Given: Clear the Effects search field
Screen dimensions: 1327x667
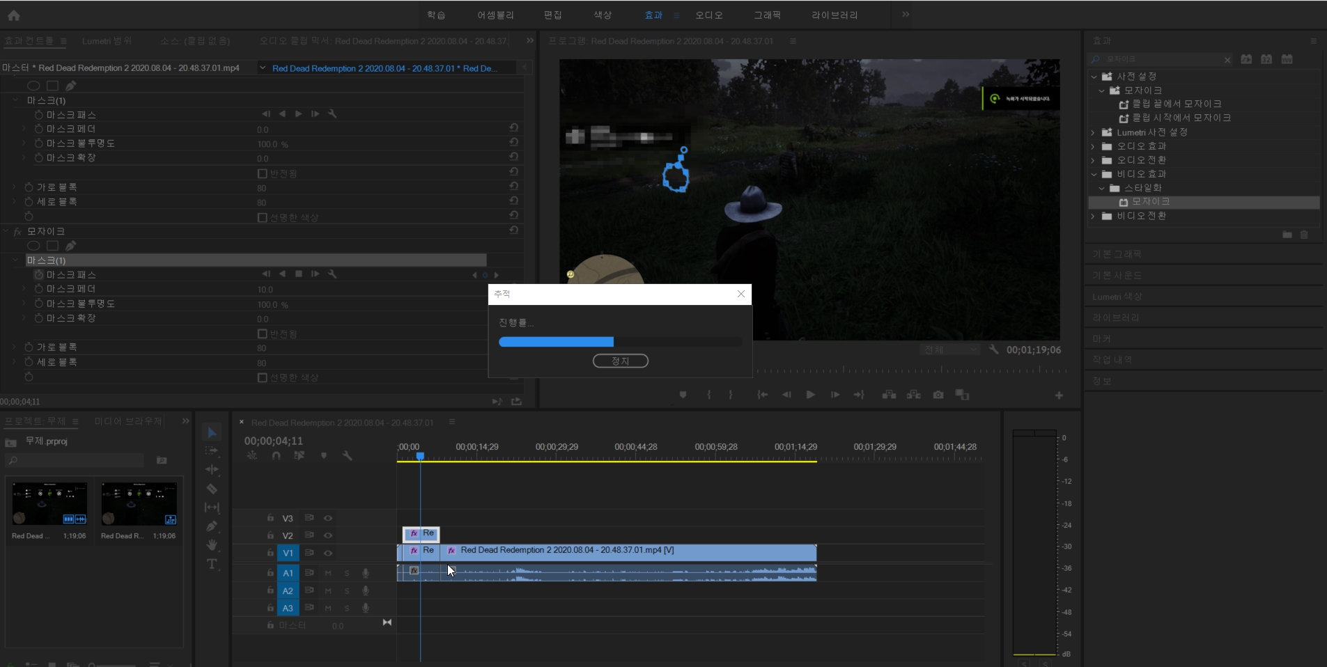Looking at the screenshot, I should click(x=1227, y=60).
